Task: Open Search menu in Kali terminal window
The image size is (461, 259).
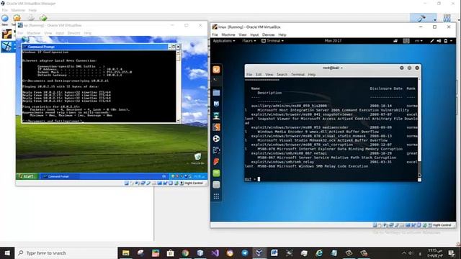Action: tap(282, 75)
